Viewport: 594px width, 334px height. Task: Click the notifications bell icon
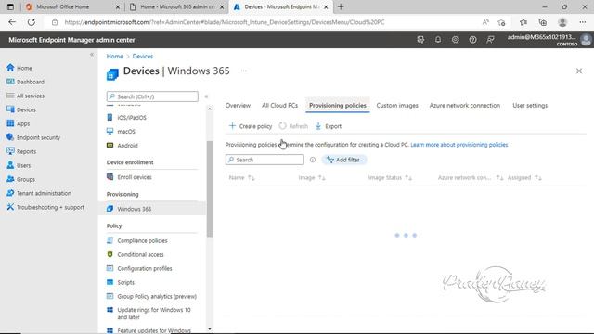click(x=438, y=39)
